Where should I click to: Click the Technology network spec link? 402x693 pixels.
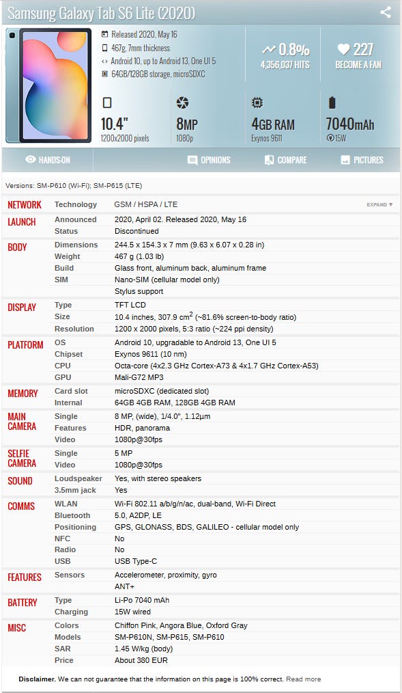coord(76,204)
